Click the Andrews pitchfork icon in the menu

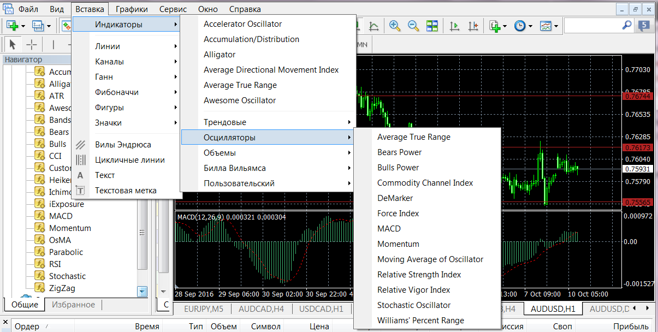[x=81, y=145]
